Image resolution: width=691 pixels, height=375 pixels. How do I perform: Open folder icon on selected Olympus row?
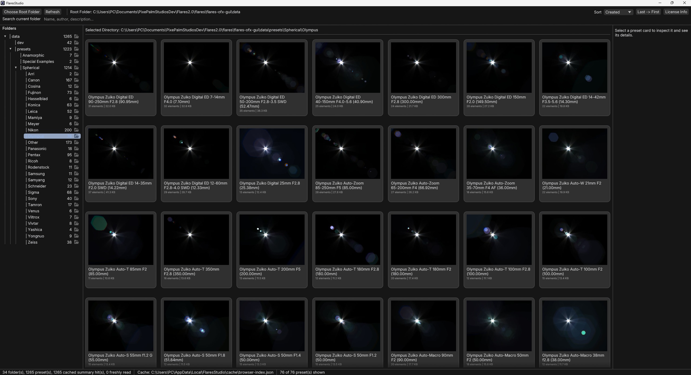(76, 136)
